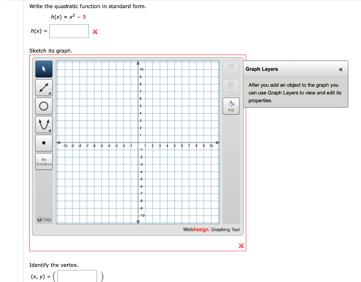This screenshot has width=361, height=282.
Task: Click the vertex (x, y) input field
Action: tap(77, 276)
